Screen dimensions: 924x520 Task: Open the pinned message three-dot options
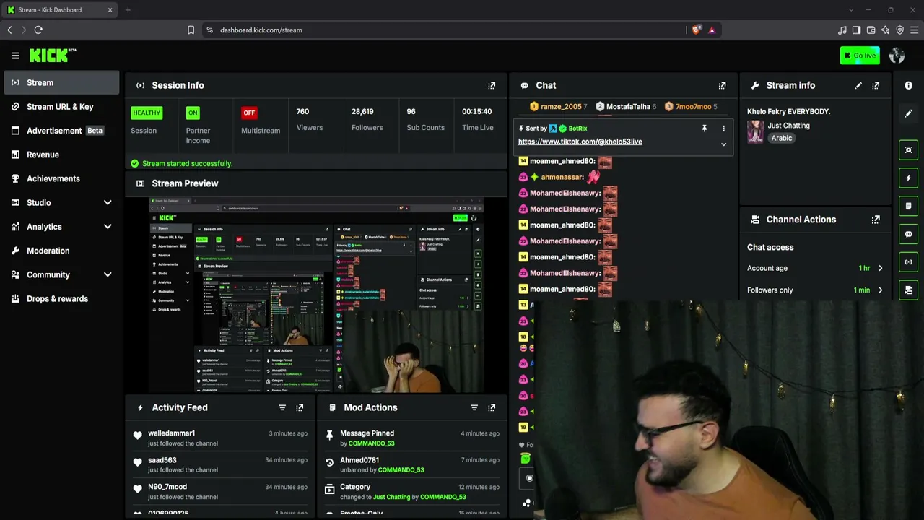pyautogui.click(x=723, y=129)
